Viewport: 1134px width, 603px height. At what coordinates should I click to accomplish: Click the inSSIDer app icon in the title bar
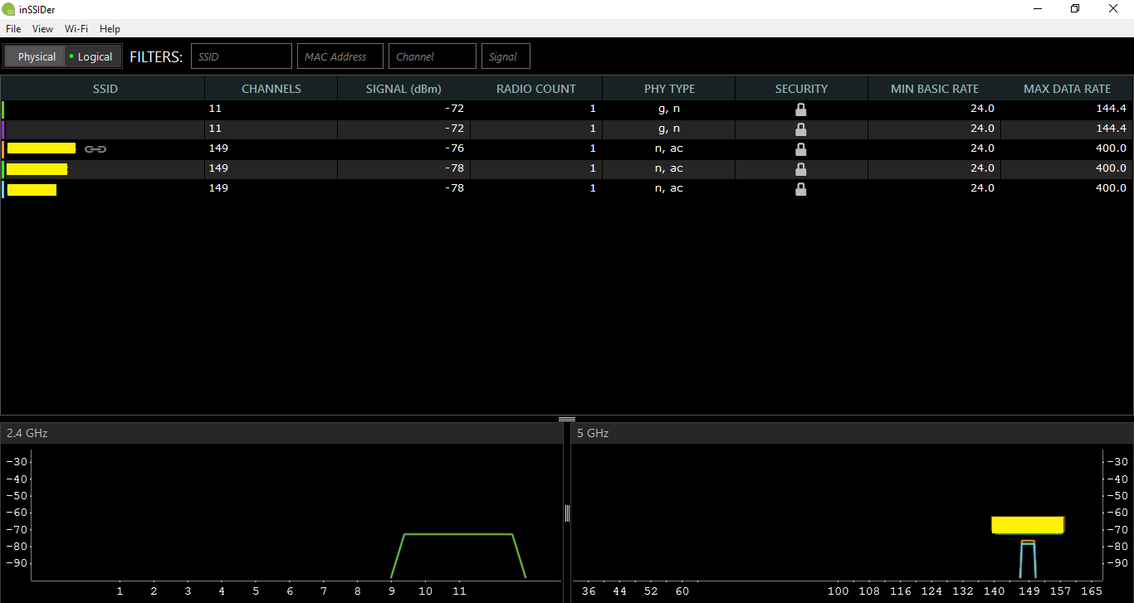click(x=9, y=9)
